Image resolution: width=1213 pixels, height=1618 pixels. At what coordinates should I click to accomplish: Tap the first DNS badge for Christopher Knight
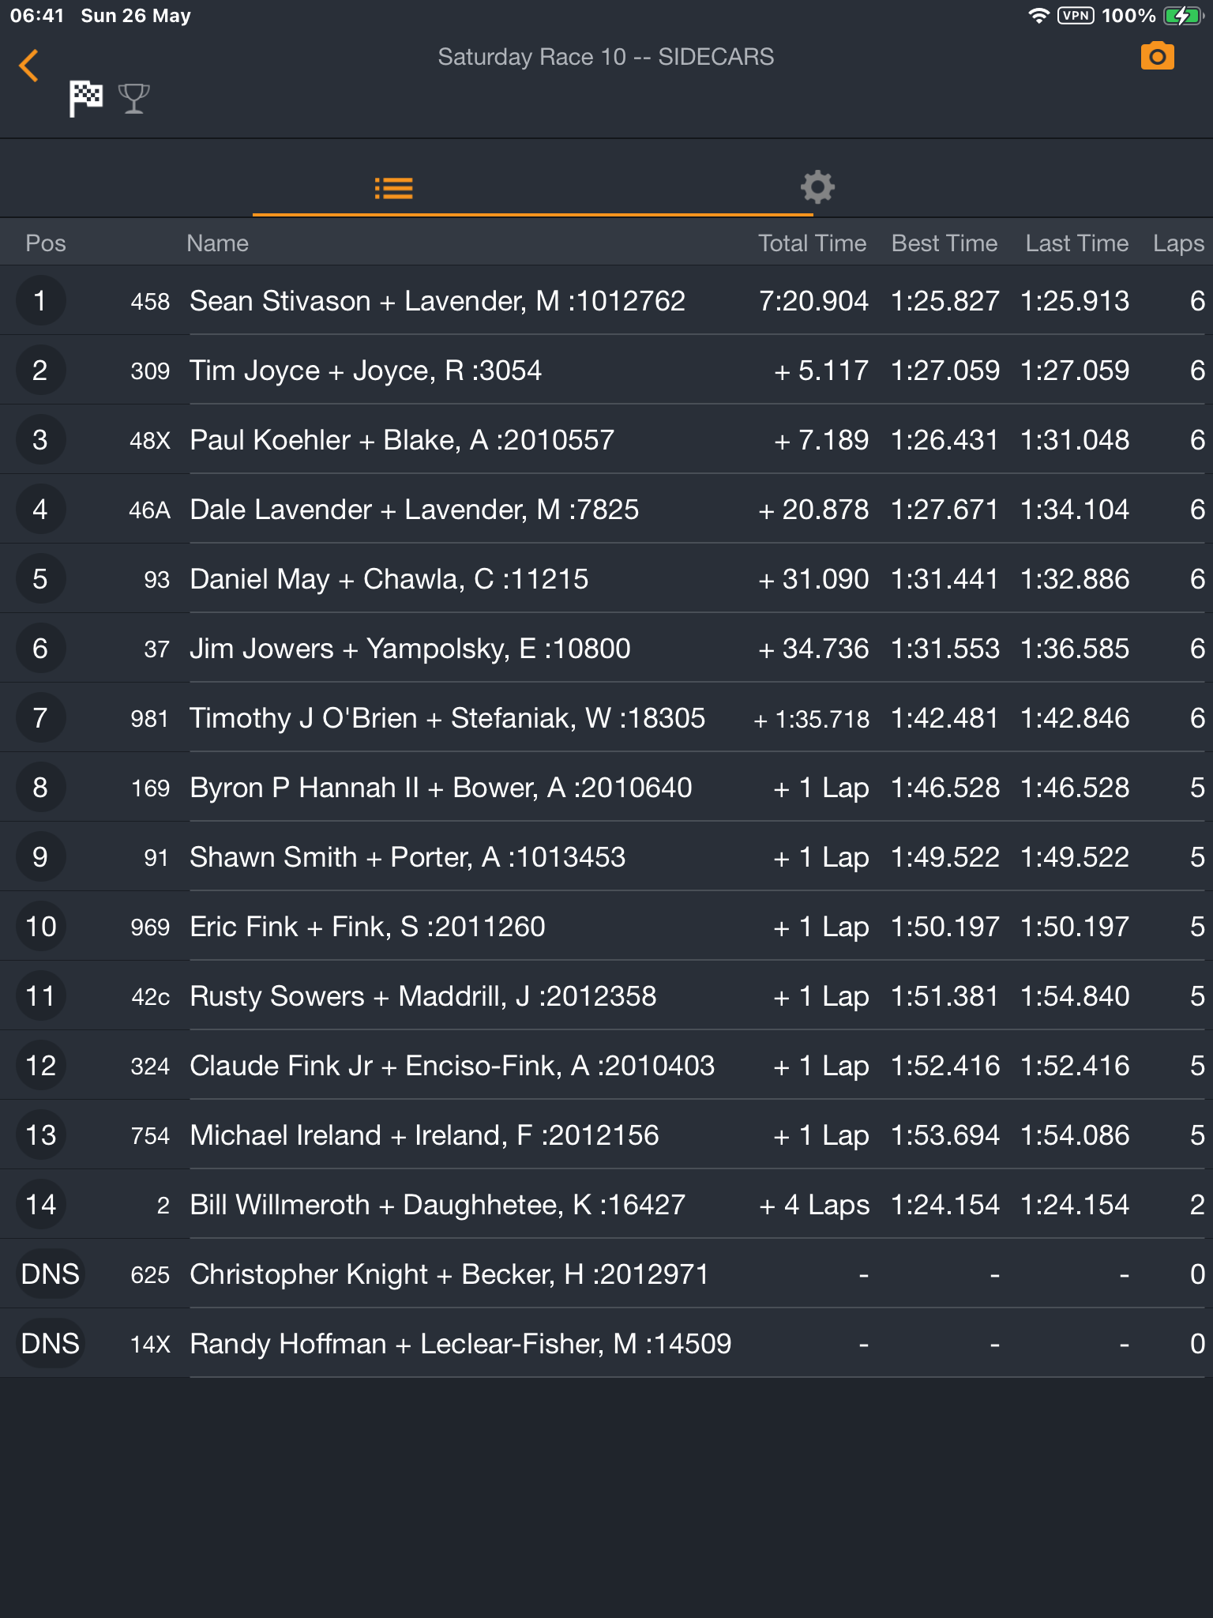coord(50,1274)
